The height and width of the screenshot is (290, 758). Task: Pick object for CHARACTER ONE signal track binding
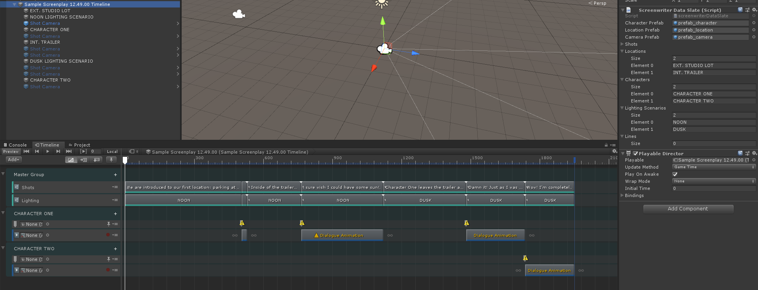tap(48, 224)
